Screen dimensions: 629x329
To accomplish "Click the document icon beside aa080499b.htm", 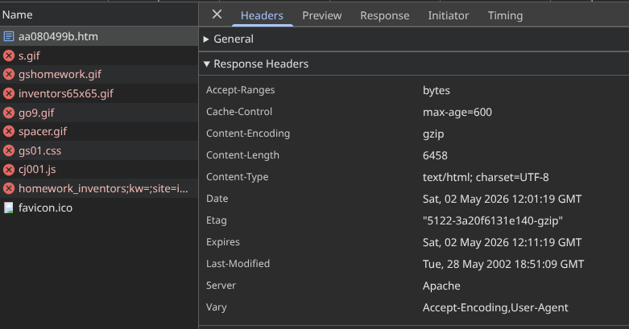I will tap(8, 36).
